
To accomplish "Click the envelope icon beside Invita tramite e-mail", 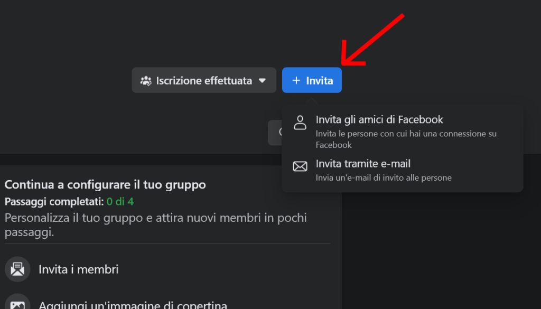I will [x=300, y=166].
